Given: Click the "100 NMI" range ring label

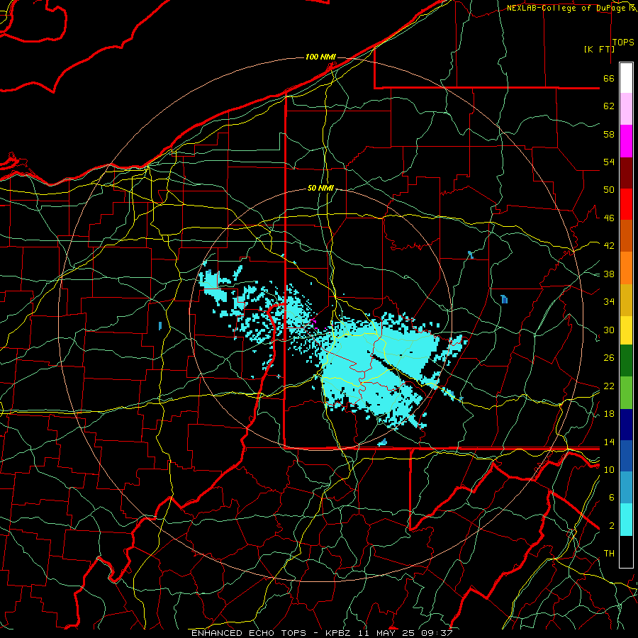Looking at the screenshot, I should point(320,57).
